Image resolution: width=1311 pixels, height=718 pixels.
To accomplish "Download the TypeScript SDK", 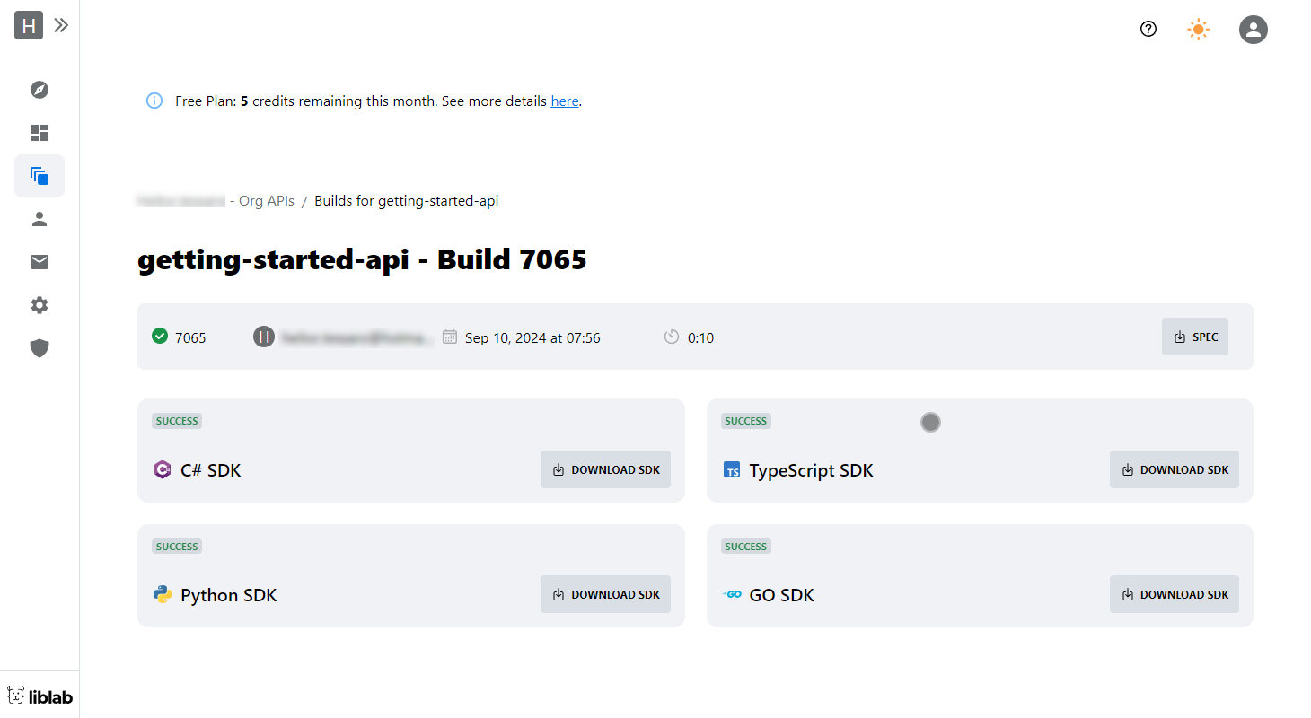I will pos(1174,469).
